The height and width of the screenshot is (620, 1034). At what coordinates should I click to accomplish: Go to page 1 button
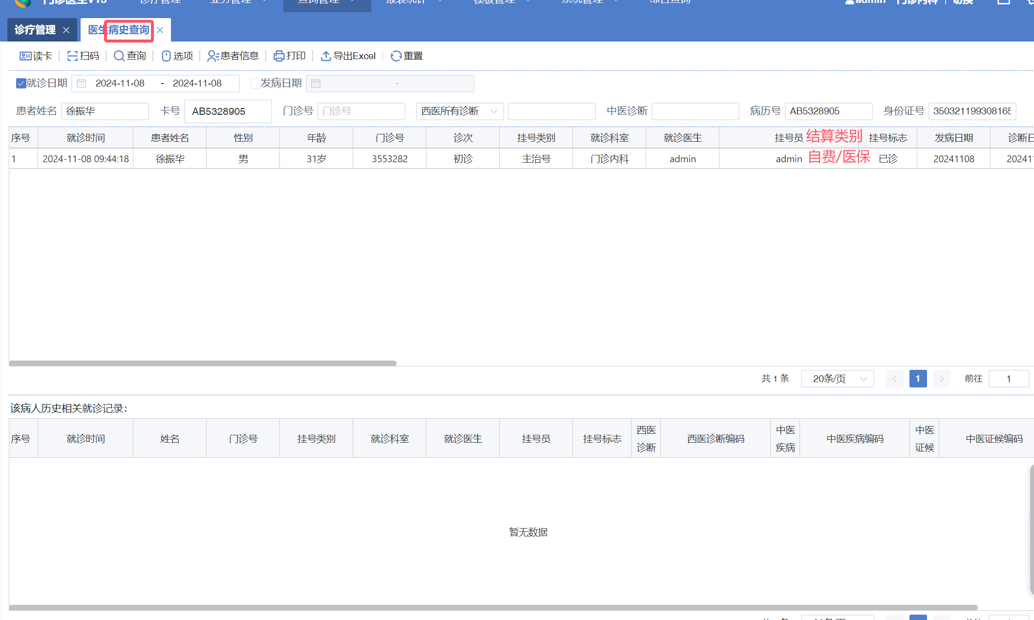click(918, 379)
